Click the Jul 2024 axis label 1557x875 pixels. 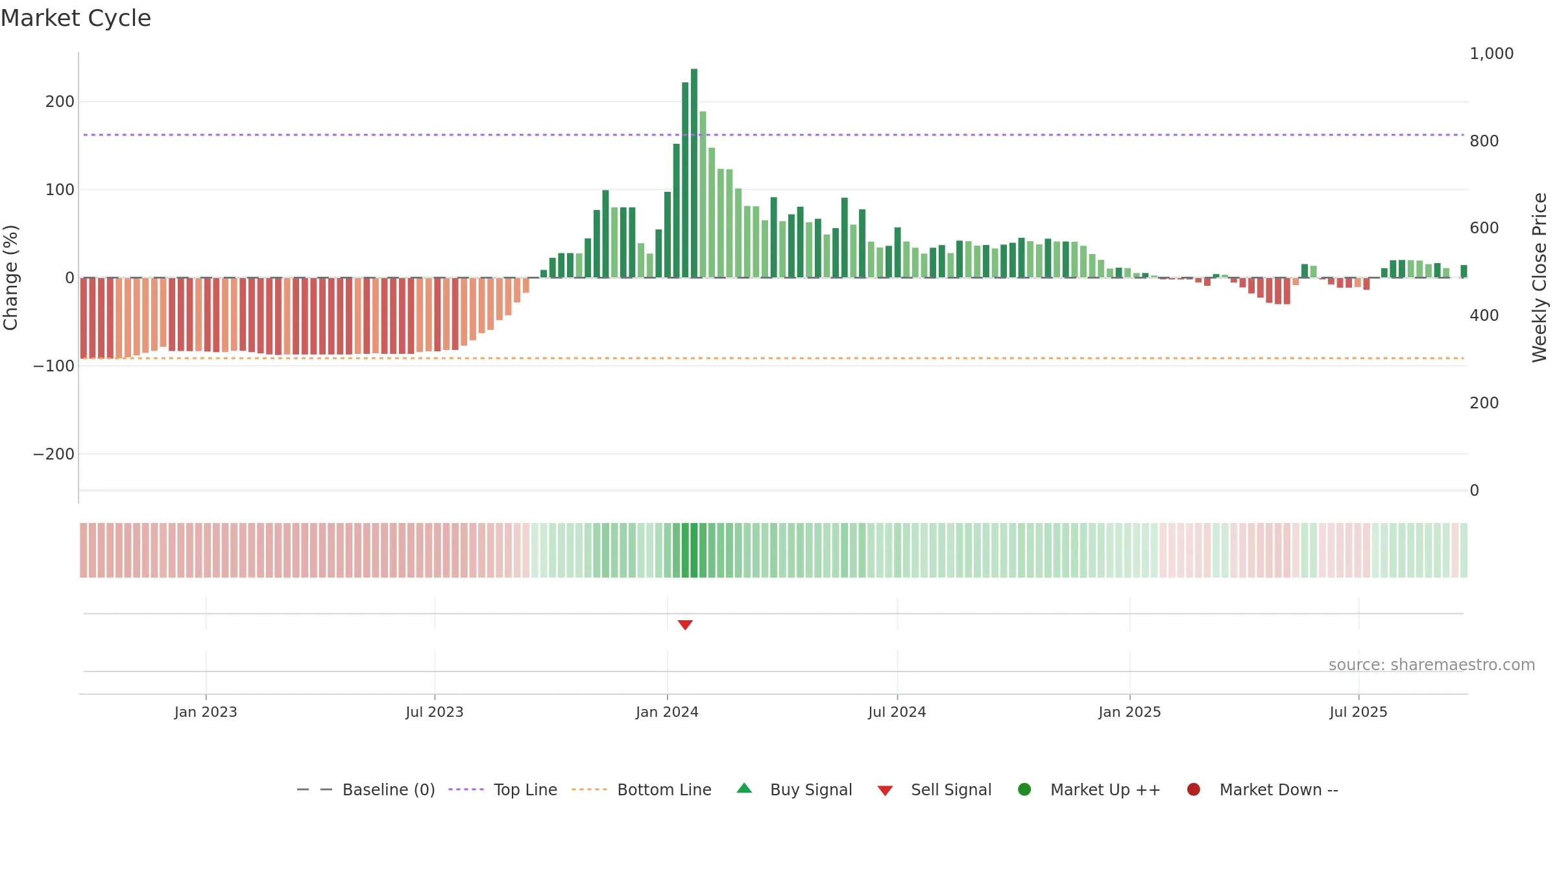(x=897, y=712)
